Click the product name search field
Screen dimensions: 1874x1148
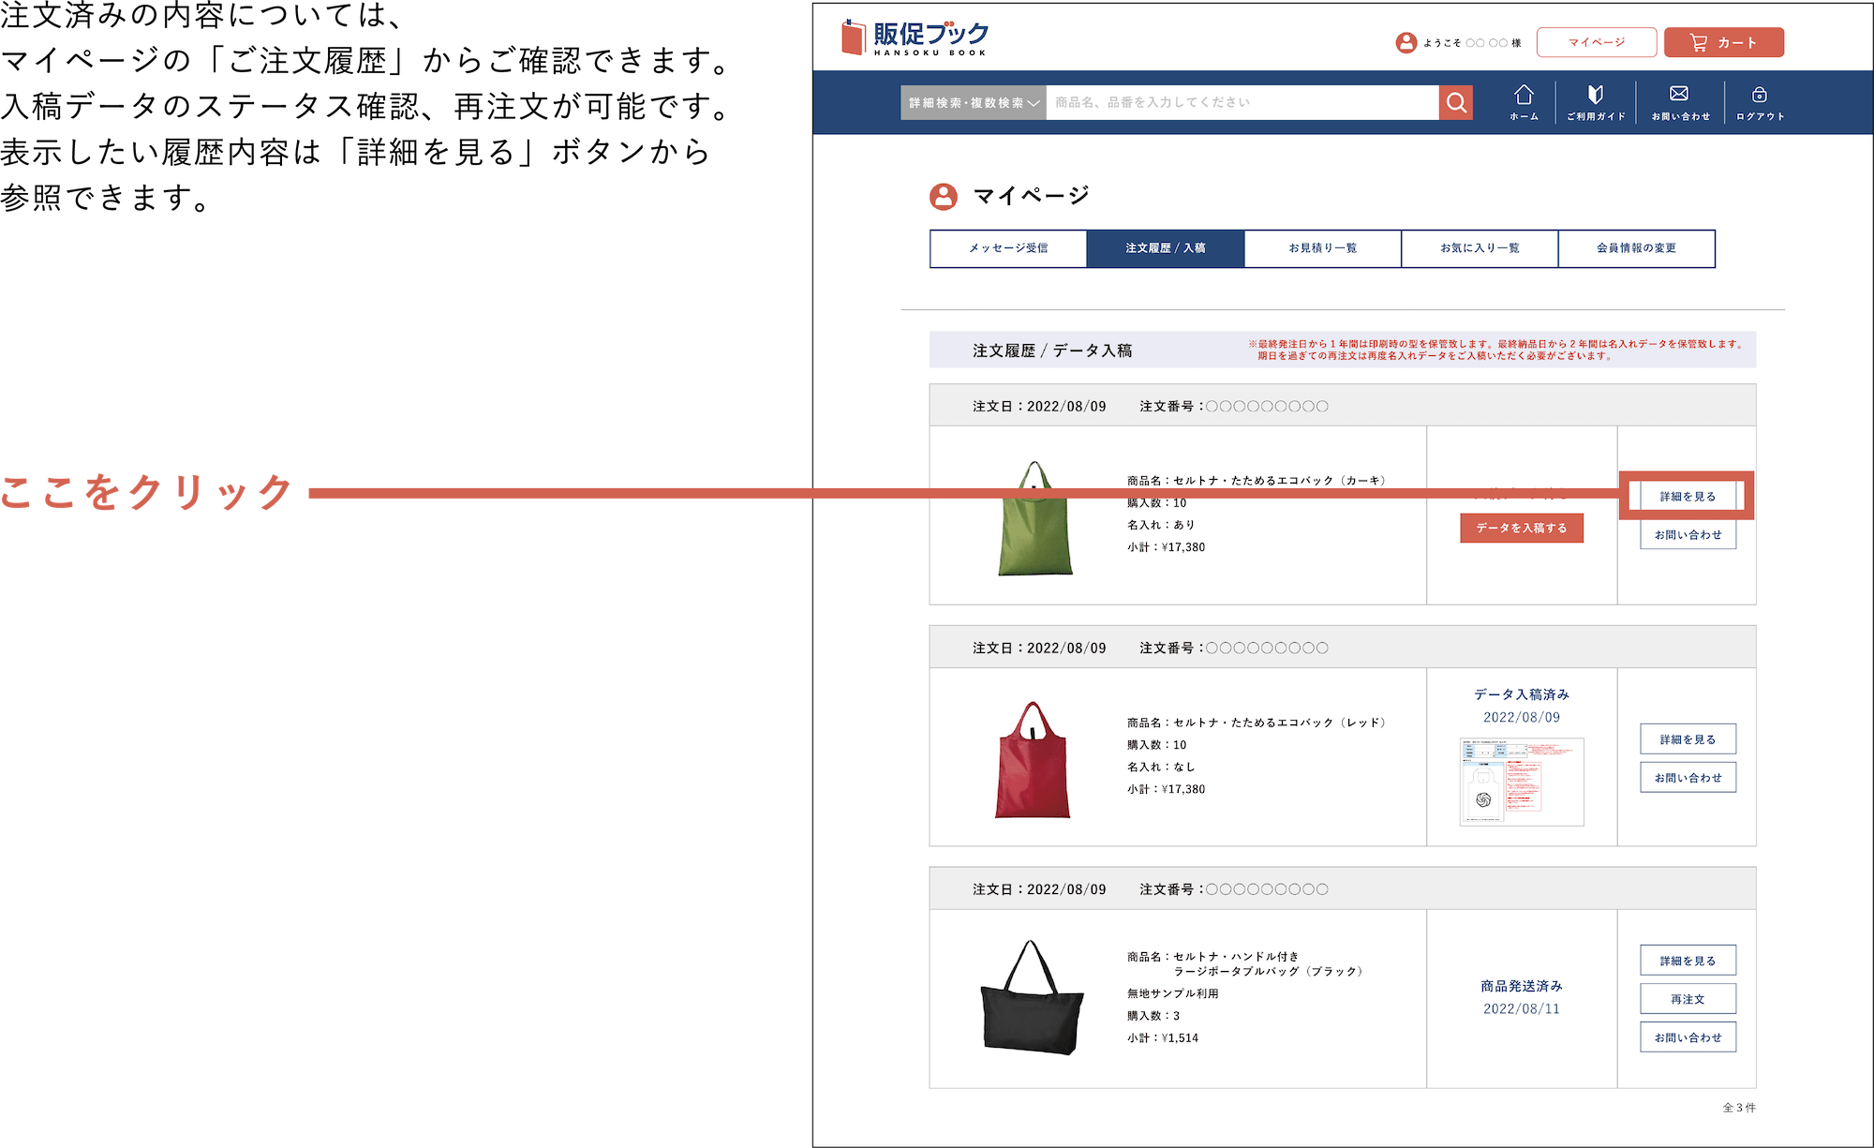point(1241,102)
